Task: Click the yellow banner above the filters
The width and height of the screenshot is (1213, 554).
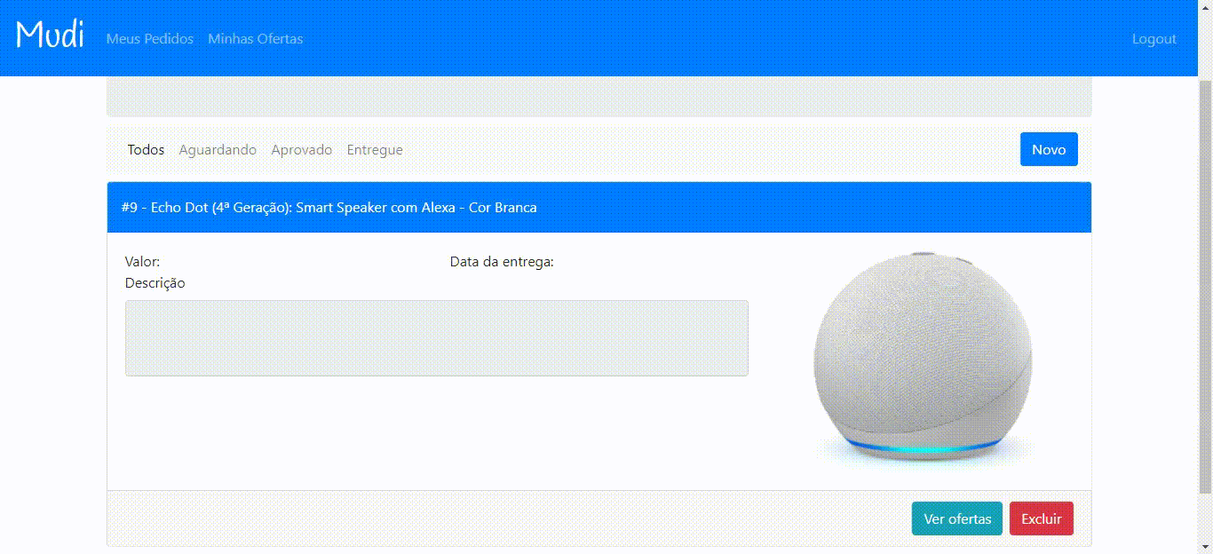Action: click(x=599, y=96)
